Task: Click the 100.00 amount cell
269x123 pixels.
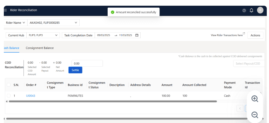Action: tap(166, 96)
